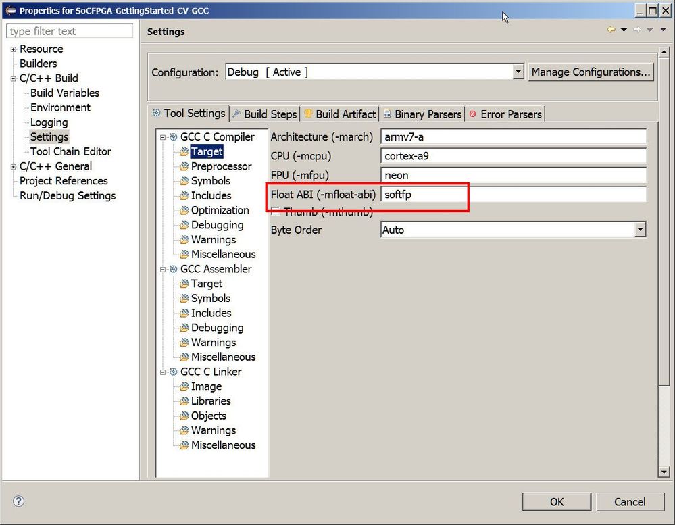Screen dimensions: 675x525
Task: Select Run/Debug Settings item
Action: pos(68,196)
